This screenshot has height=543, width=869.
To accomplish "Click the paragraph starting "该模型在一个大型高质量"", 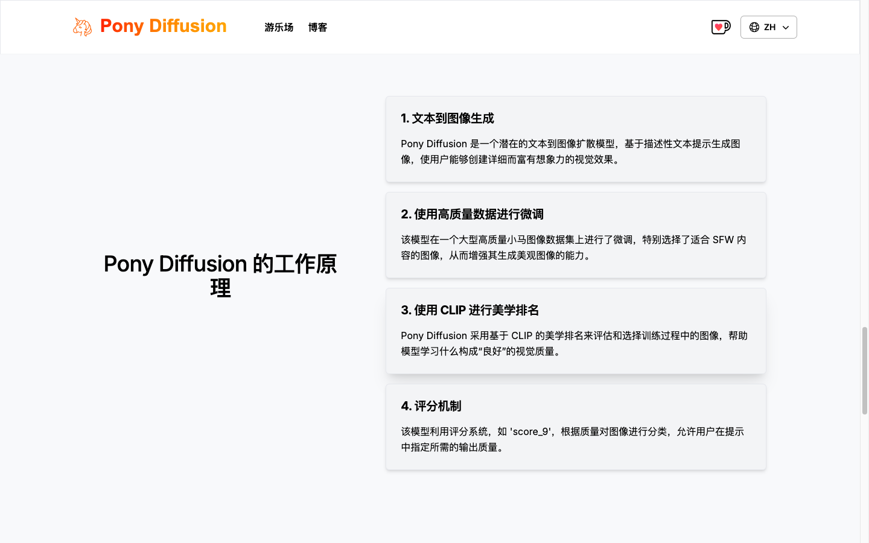I will 573,247.
